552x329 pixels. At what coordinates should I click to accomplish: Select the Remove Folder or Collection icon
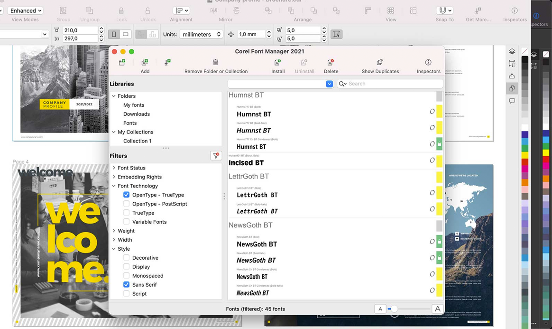click(215, 62)
